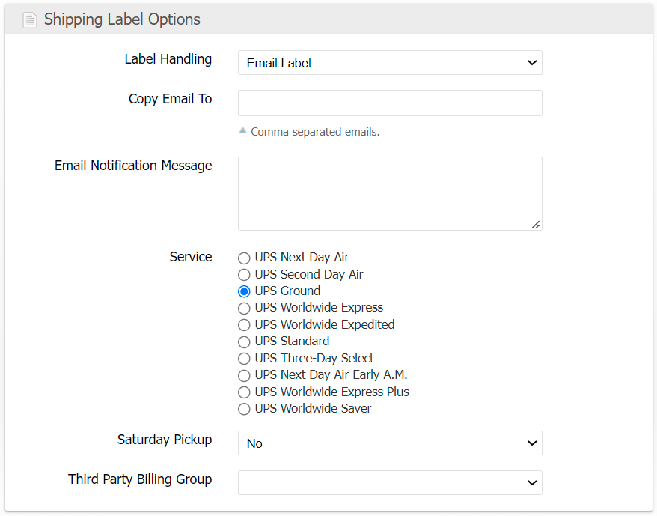This screenshot has height=516, width=657.
Task: Focus the Email Notification Message text area
Action: click(x=389, y=193)
